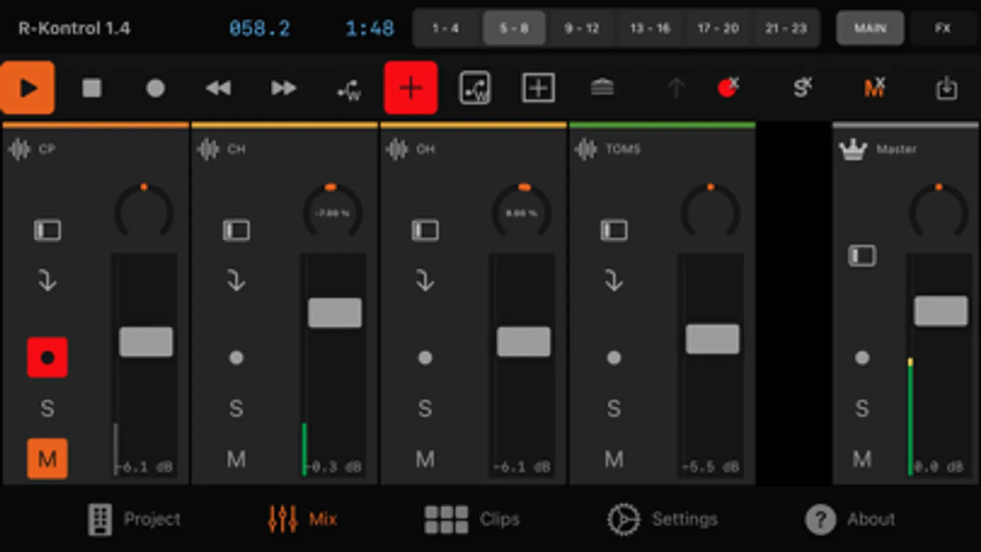This screenshot has height=552, width=981.
Task: Click the Master track crown icon
Action: click(853, 149)
